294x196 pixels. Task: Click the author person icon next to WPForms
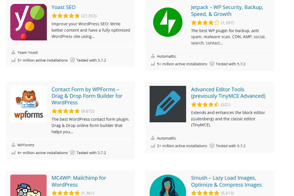13,145
